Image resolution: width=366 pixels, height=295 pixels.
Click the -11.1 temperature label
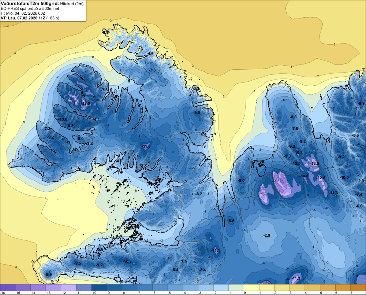pyautogui.click(x=216, y=250)
